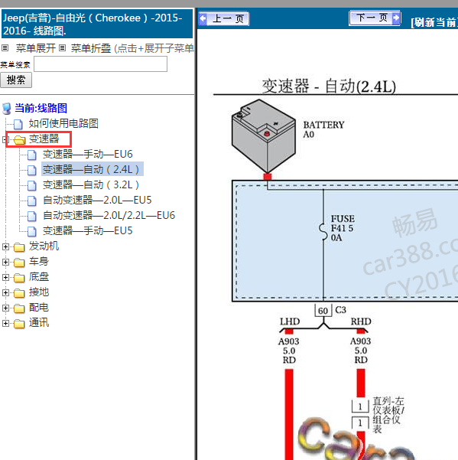458x460 pixels.
Task: Click page icon of 变速器—手动—EU6
Action: 32,155
